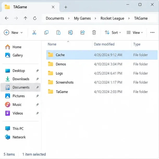The height and width of the screenshot is (159, 159).
Task: Click the Delete trash can icon
Action: point(94,33)
